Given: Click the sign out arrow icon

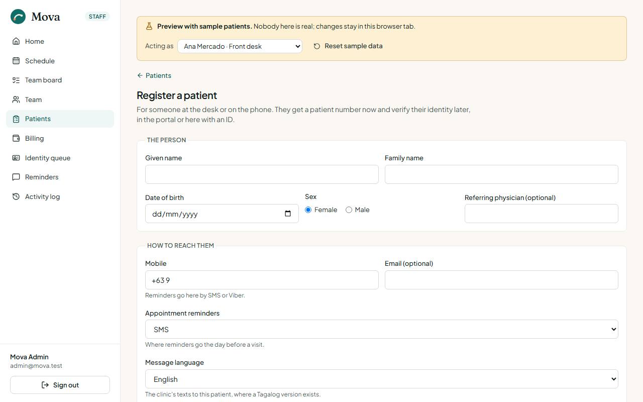Looking at the screenshot, I should [x=45, y=385].
